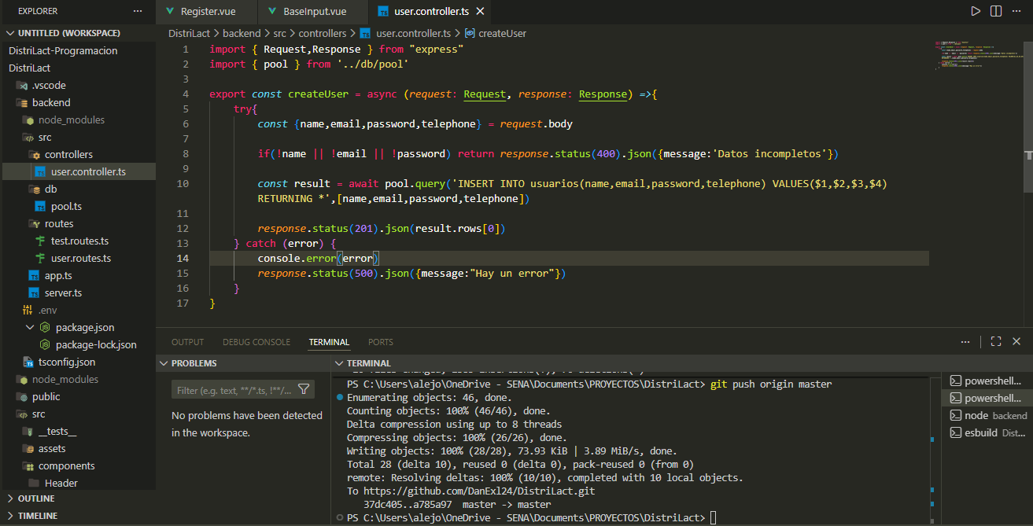Click the filter funnel icon in Problems
The height and width of the screenshot is (526, 1033).
click(x=303, y=389)
